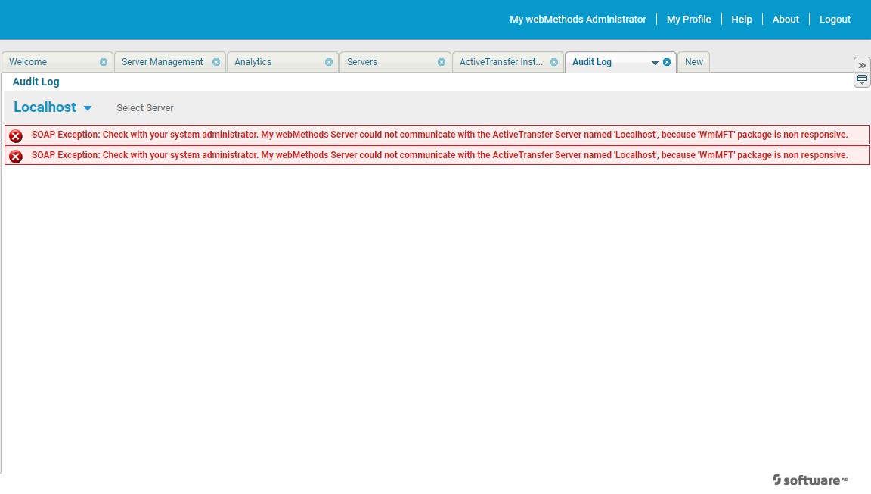The image size is (871, 494).
Task: Click the Localhost server name
Action: tap(45, 107)
